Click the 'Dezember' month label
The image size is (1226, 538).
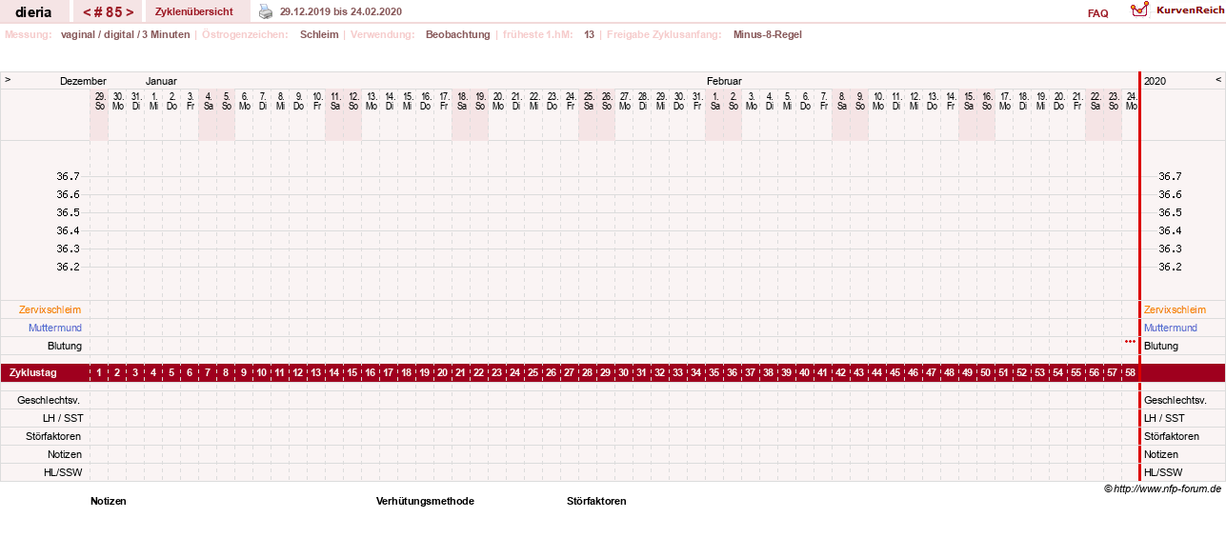83,81
